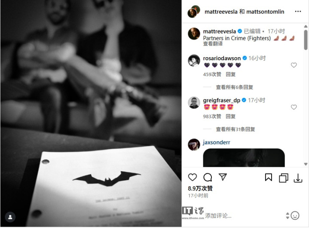Open the comment bubble icon
309x228 pixels.
pyautogui.click(x=208, y=177)
